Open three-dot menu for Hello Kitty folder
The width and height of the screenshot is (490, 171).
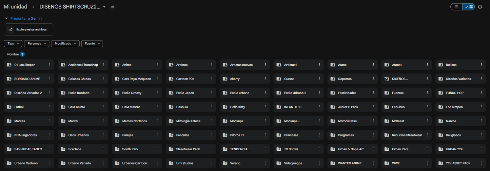coord(266,107)
